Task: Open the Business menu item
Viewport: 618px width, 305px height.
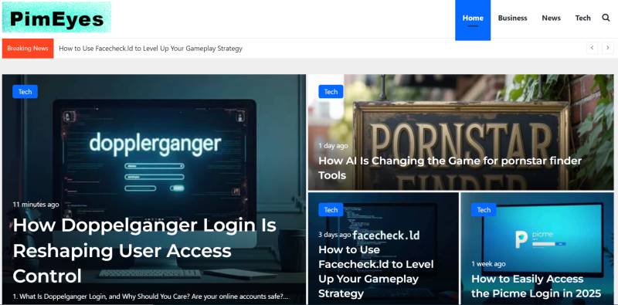Action: tap(512, 18)
